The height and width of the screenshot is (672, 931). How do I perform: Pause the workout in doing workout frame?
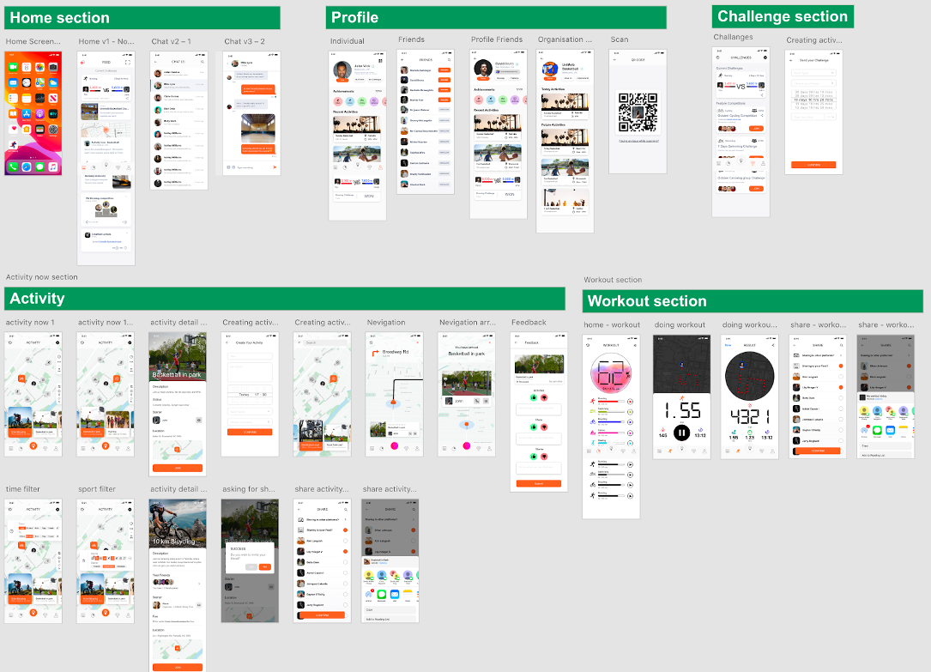tap(681, 433)
